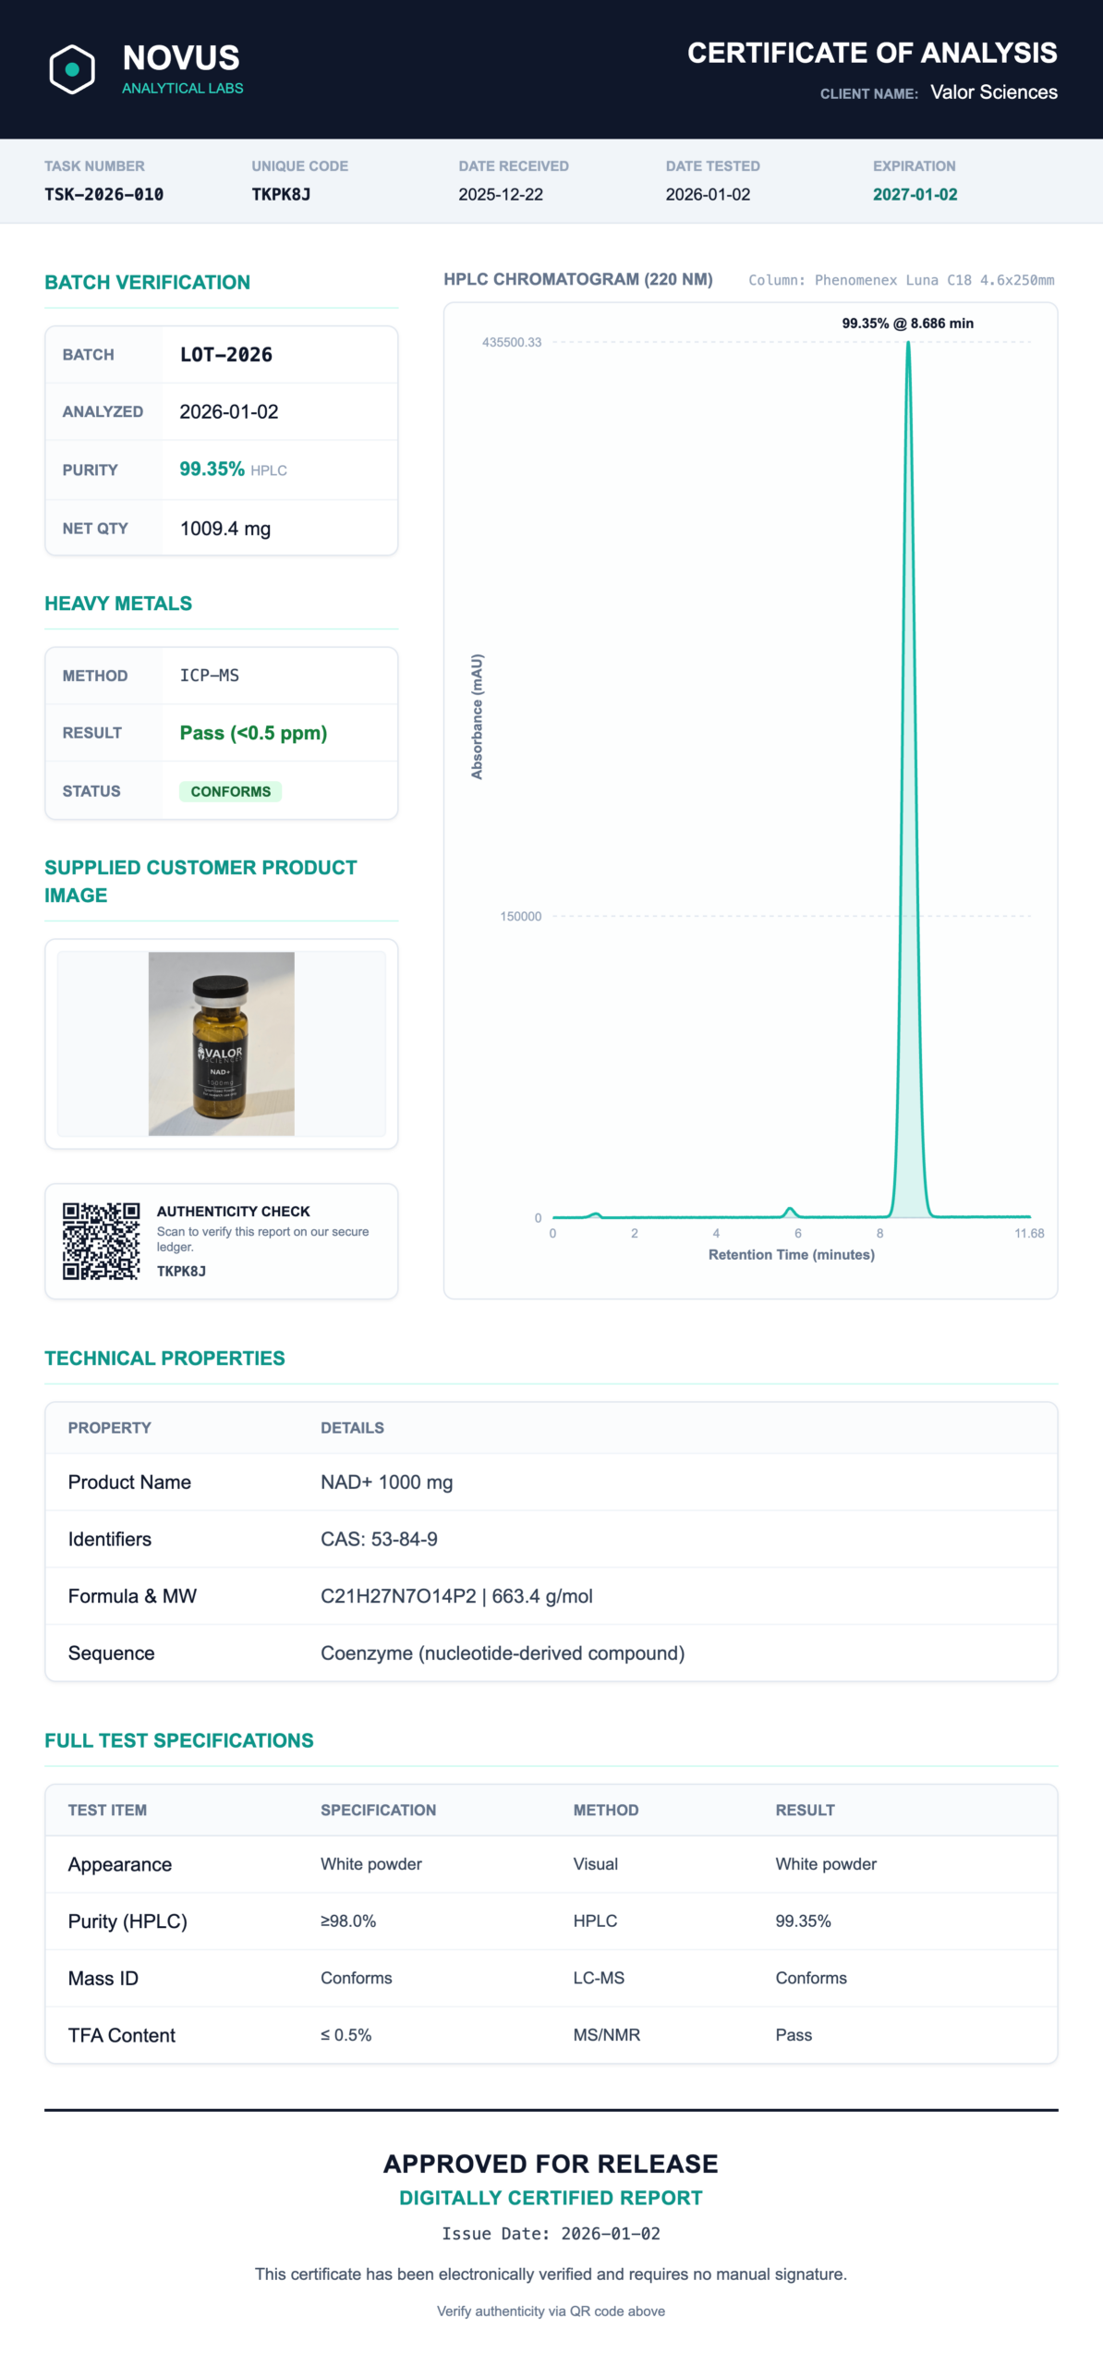Click the 435500.33 y-axis label
The image size is (1103, 2366).
(x=512, y=342)
